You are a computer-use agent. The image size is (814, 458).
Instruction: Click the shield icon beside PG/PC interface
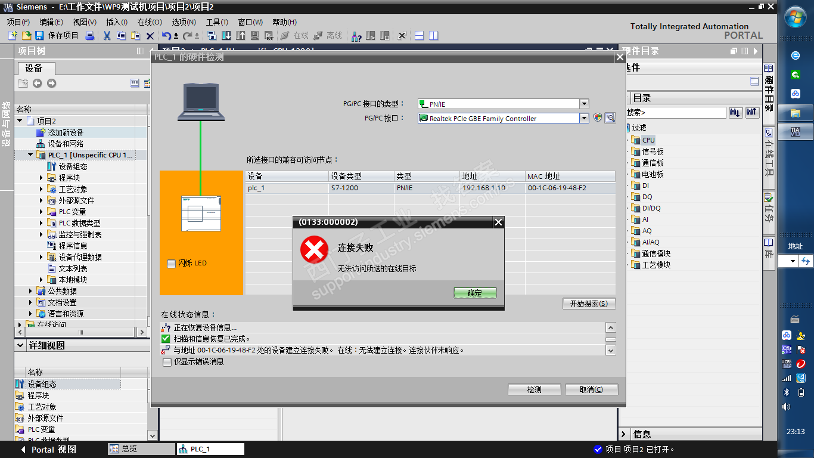(598, 118)
